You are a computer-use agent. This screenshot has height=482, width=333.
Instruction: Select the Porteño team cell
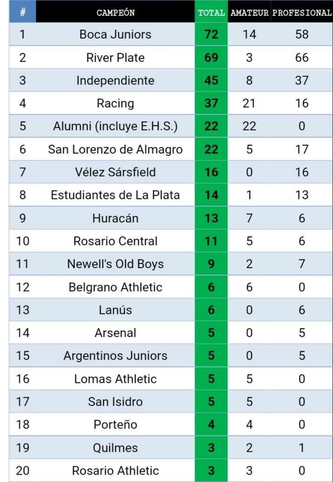(x=116, y=424)
